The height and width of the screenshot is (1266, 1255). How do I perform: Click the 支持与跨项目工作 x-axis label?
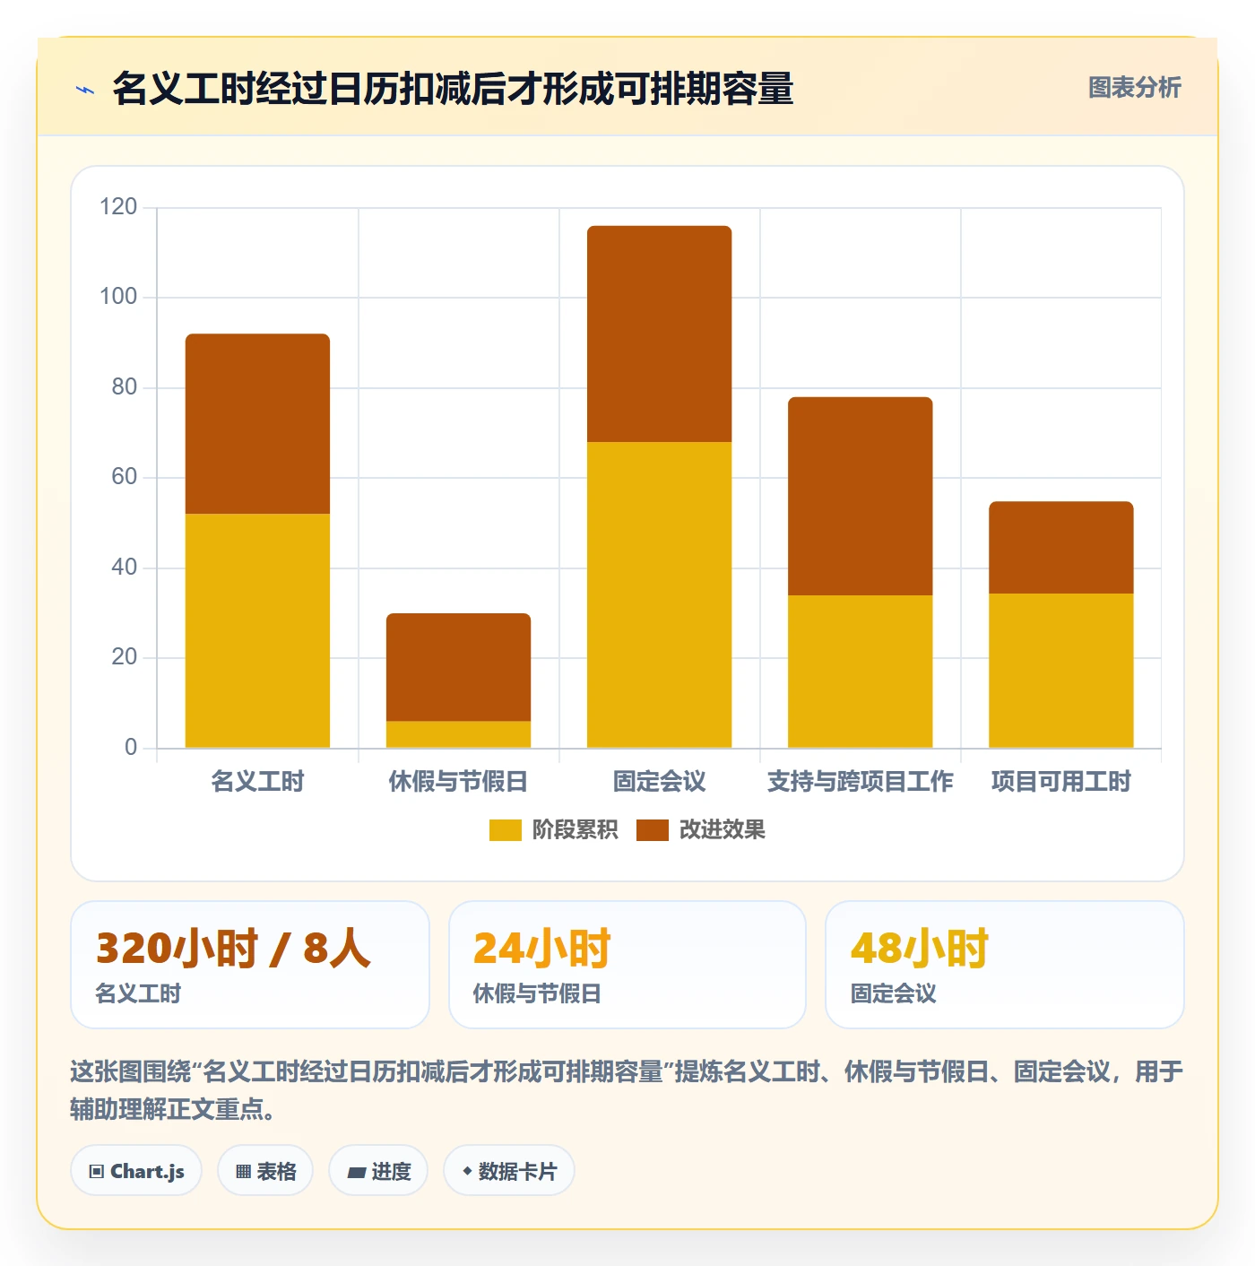coord(860,781)
